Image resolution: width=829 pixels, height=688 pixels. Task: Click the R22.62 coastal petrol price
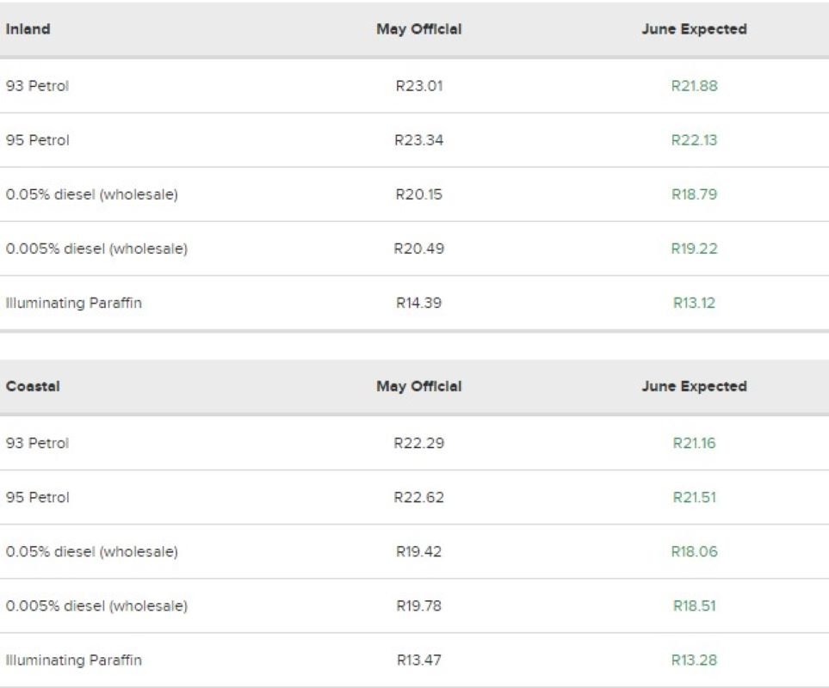pos(418,497)
